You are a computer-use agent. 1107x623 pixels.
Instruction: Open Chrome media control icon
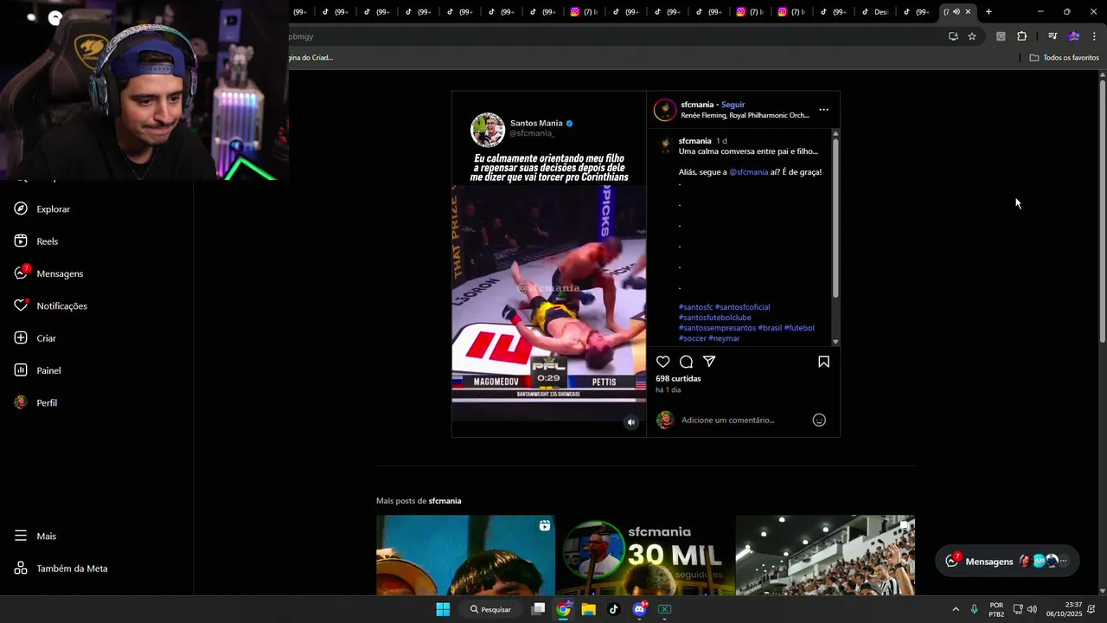pos(1052,36)
